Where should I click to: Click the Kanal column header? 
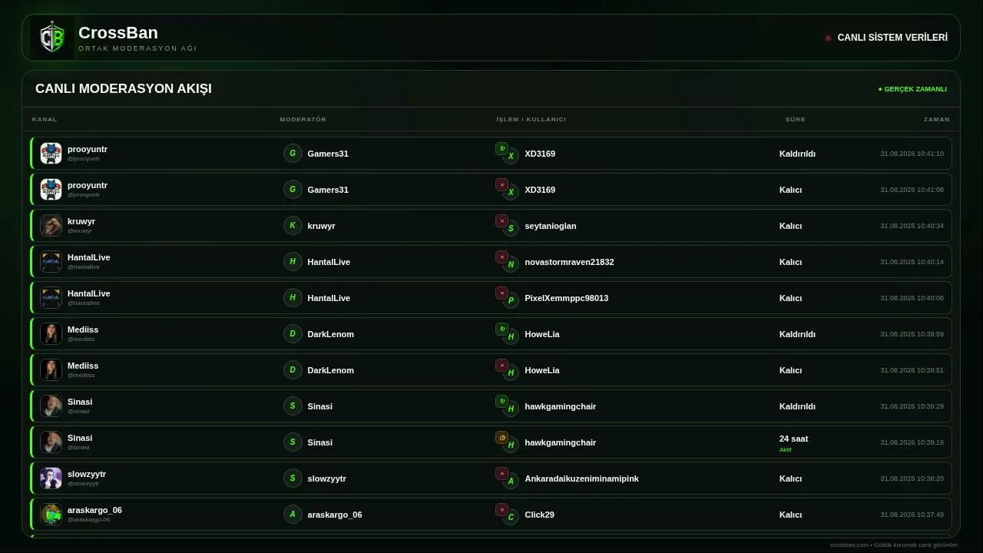[x=45, y=119]
